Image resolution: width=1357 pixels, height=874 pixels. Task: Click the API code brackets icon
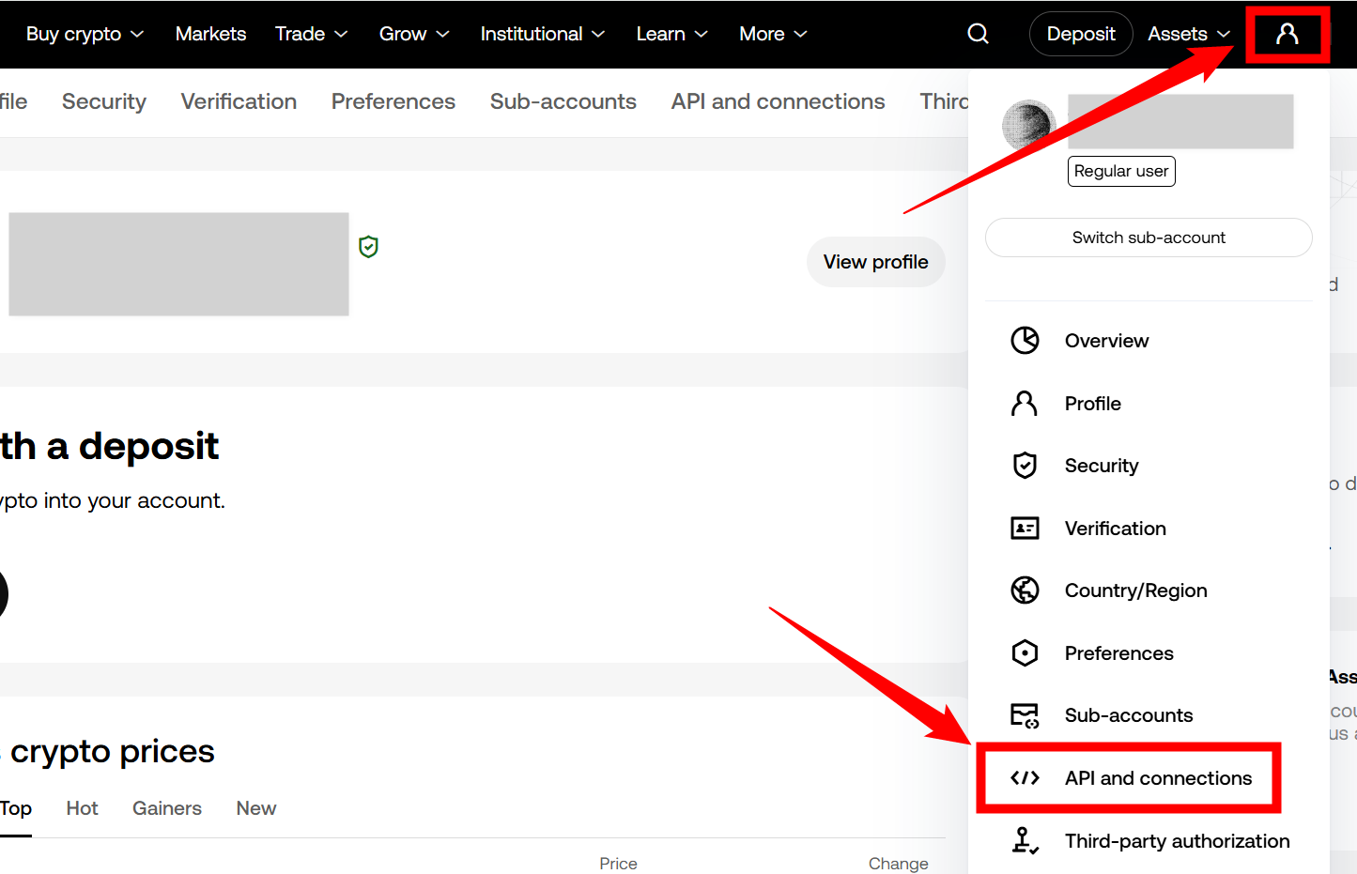1025,778
